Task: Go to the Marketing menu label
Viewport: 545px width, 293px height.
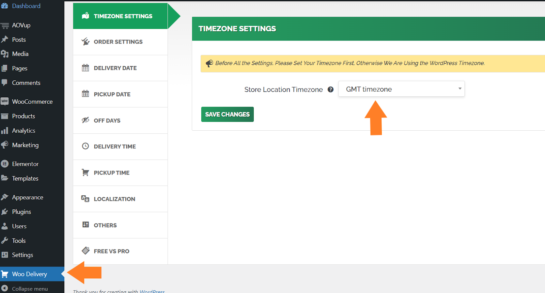Action: coord(25,145)
